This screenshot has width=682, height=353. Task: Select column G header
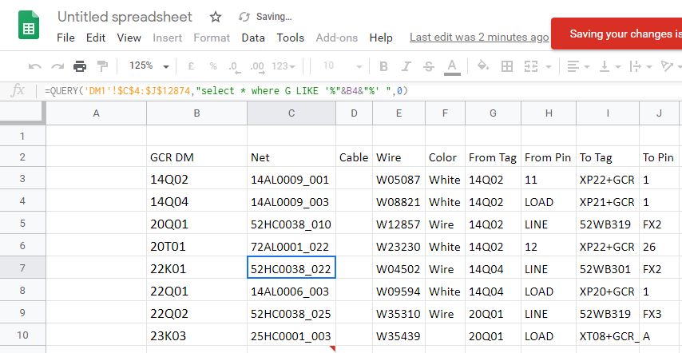click(493, 113)
